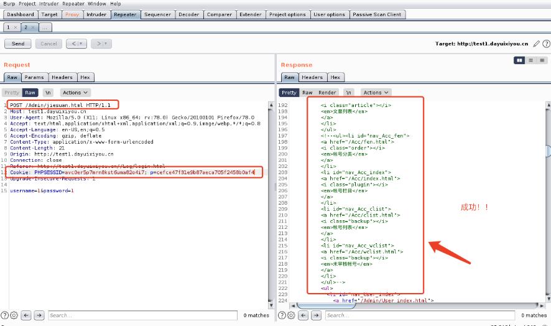
Task: Open the Headers tab in Response
Action: [312, 77]
